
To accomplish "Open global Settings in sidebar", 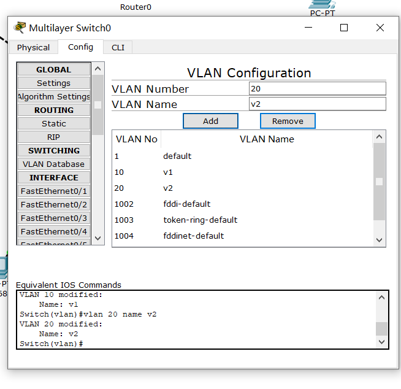I will coord(54,83).
